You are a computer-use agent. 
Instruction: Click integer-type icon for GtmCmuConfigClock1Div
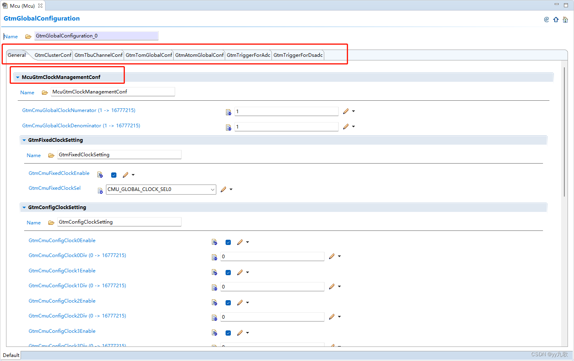[214, 287]
